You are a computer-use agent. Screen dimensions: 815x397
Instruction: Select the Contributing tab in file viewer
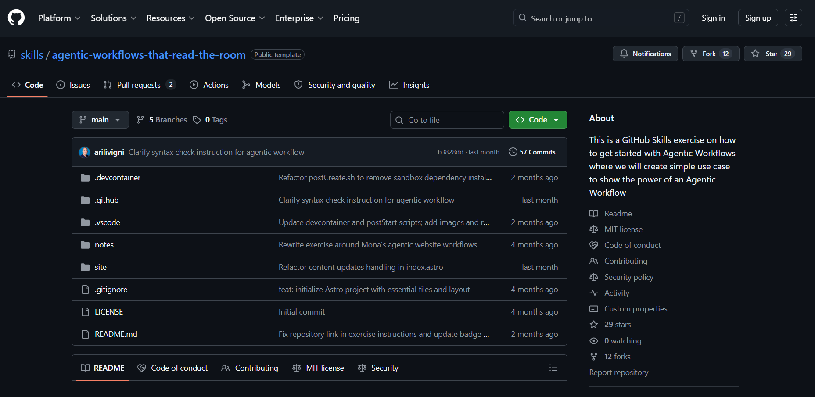[250, 368]
